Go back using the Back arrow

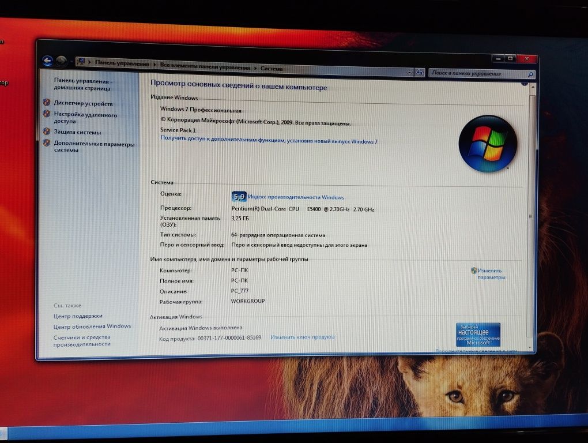pos(47,61)
